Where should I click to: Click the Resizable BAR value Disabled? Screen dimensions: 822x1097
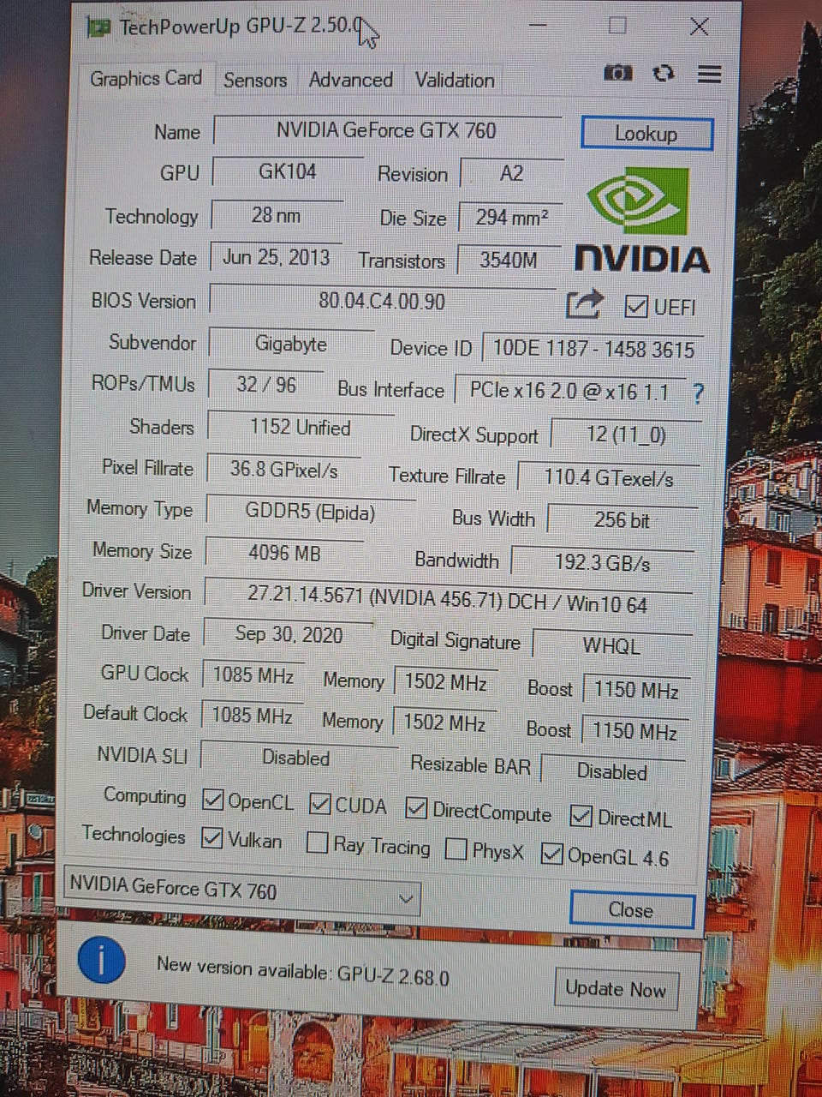point(611,771)
